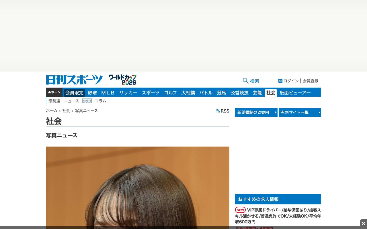
Task: Click the おすすめの求人情報 header
Action: (x=278, y=199)
